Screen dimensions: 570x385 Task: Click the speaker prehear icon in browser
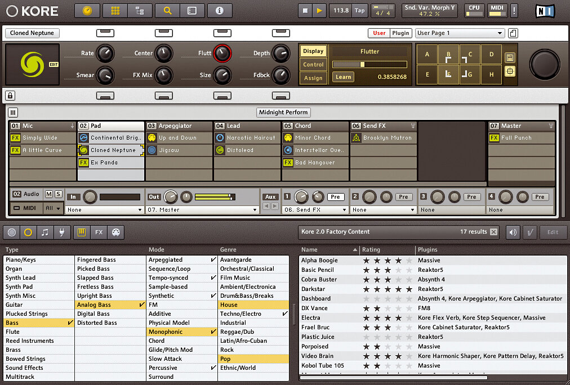[x=513, y=232]
